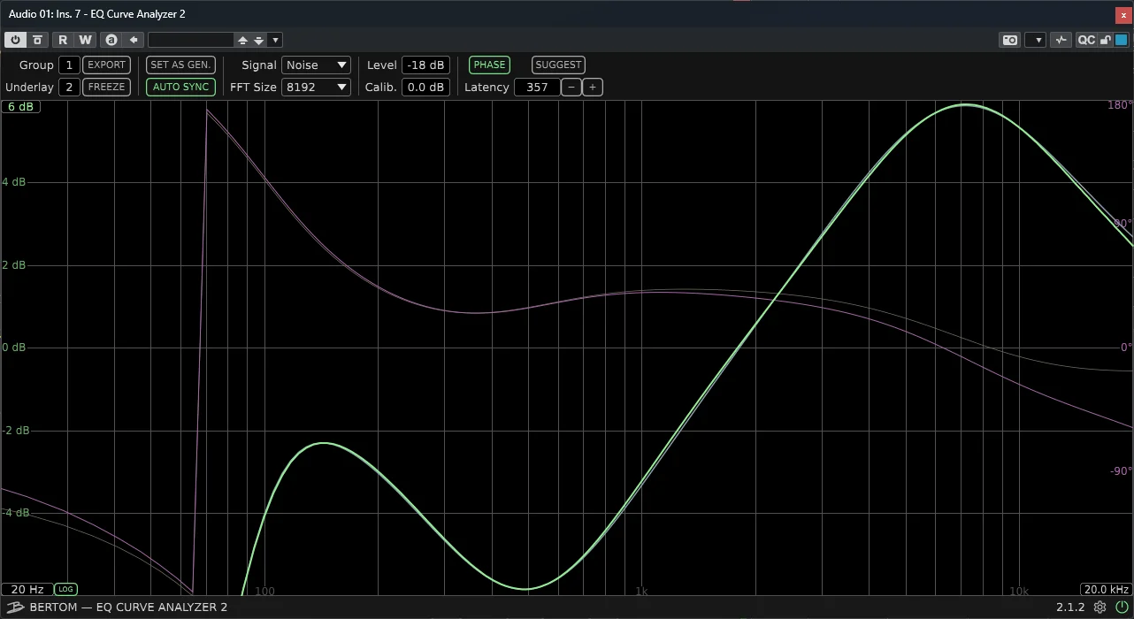Click the waveform pulse icon
This screenshot has height=619, width=1134.
[1061, 40]
